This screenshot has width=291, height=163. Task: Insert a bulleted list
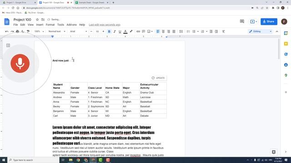coord(194,31)
